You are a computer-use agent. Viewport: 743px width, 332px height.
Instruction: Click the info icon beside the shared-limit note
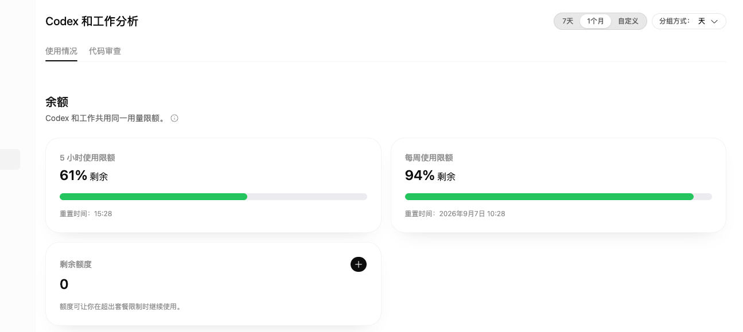[x=174, y=118]
